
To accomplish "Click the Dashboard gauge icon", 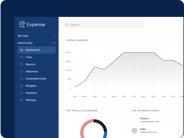I will (21, 50).
